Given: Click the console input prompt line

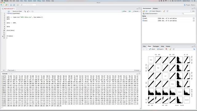Looking at the screenshot, I should point(70,108).
